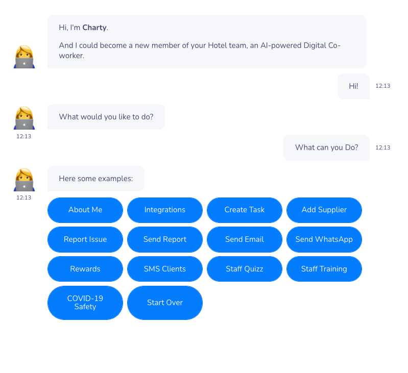Click 12:13 timestamp under the second avatar

pyautogui.click(x=23, y=136)
